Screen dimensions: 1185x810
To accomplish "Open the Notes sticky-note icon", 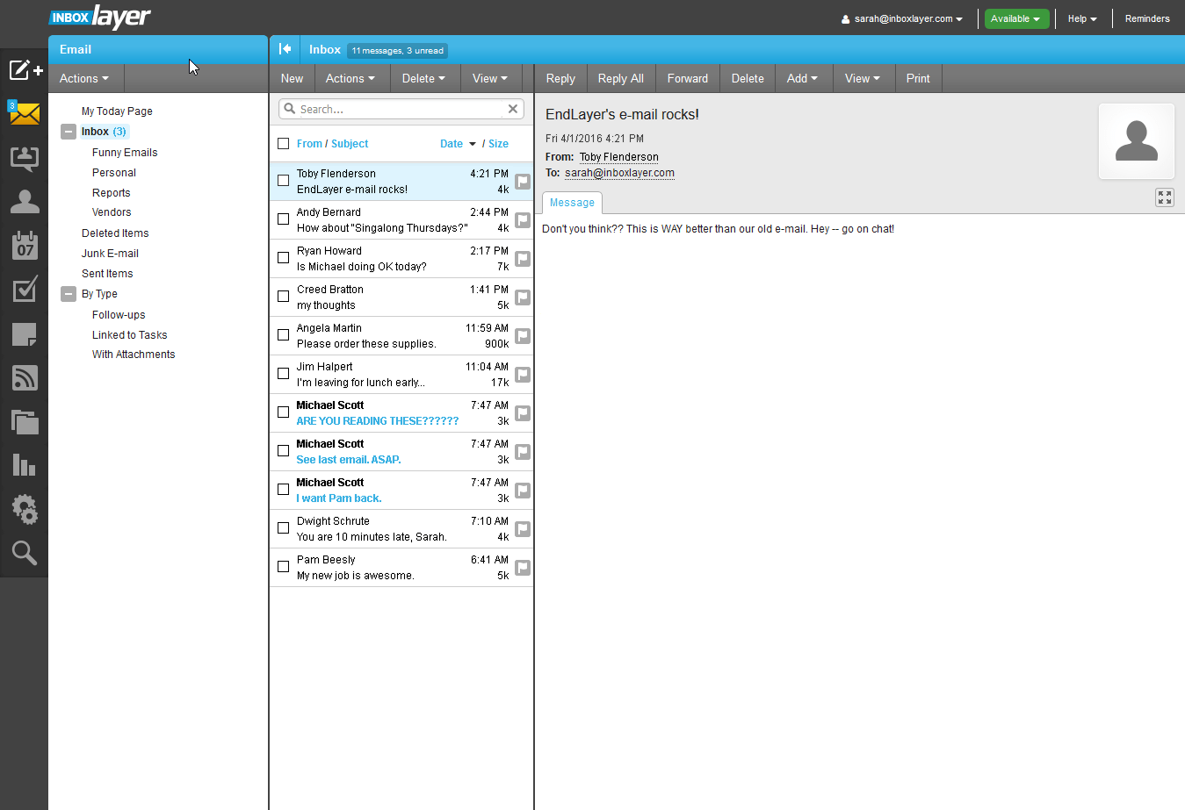I will 25,333.
